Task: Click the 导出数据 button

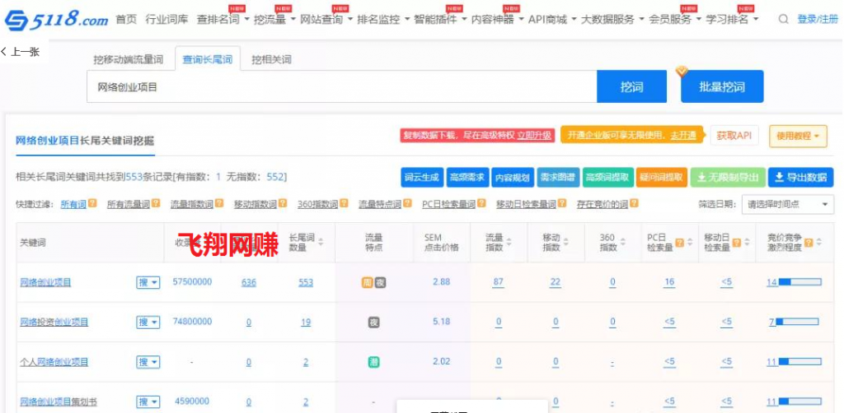Action: point(801,177)
